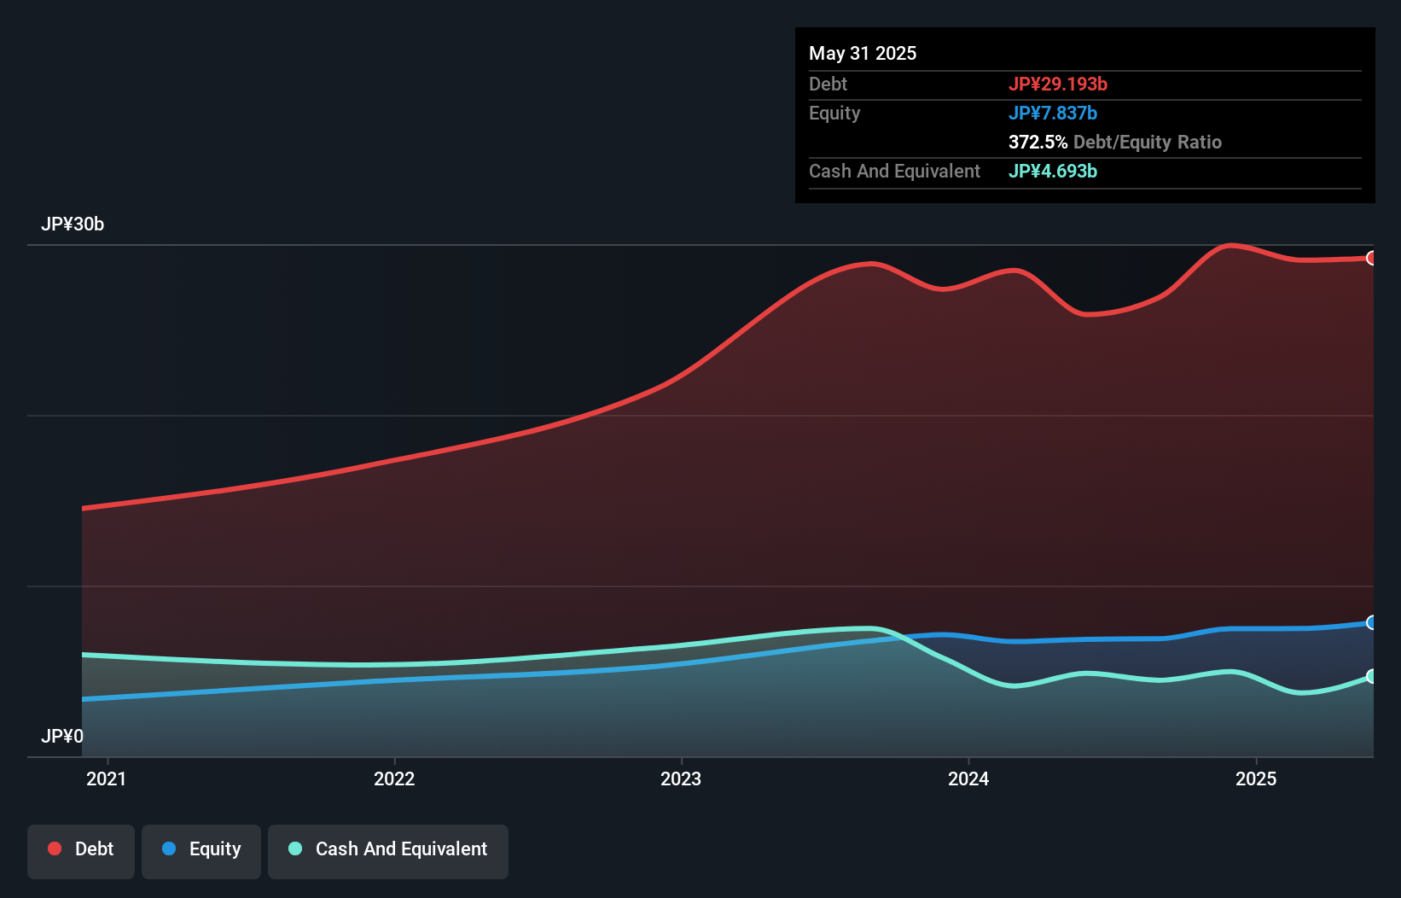Click the JP¥29.193b debt value
This screenshot has height=898, width=1401.
(1058, 84)
